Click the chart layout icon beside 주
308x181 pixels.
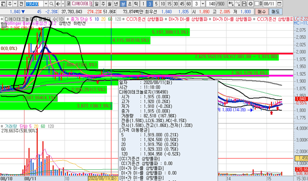(3, 3)
